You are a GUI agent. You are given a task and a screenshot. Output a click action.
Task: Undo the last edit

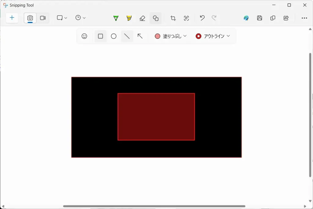[202, 18]
